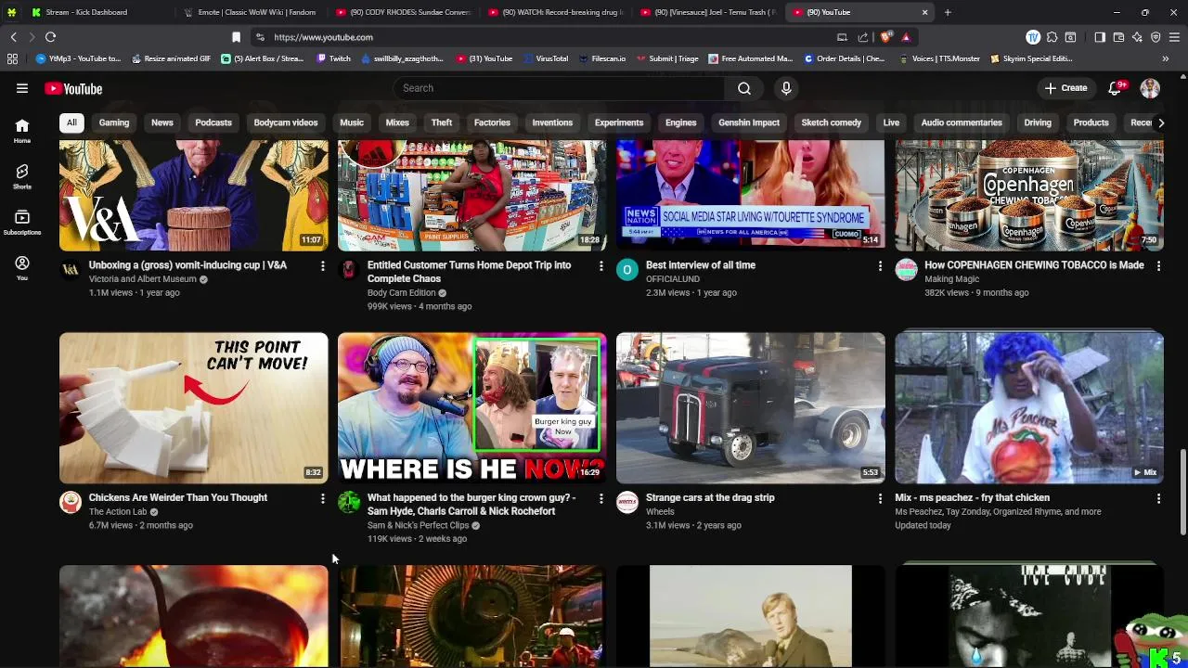The height and width of the screenshot is (668, 1188).
Task: Switch to the Classic WoW Wiki Fandom tab
Action: tap(249, 12)
